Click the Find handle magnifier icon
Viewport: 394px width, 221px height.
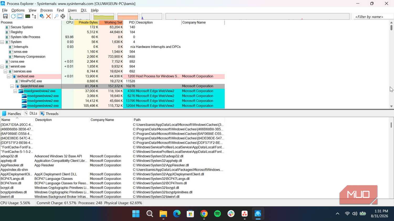(x=56, y=16)
